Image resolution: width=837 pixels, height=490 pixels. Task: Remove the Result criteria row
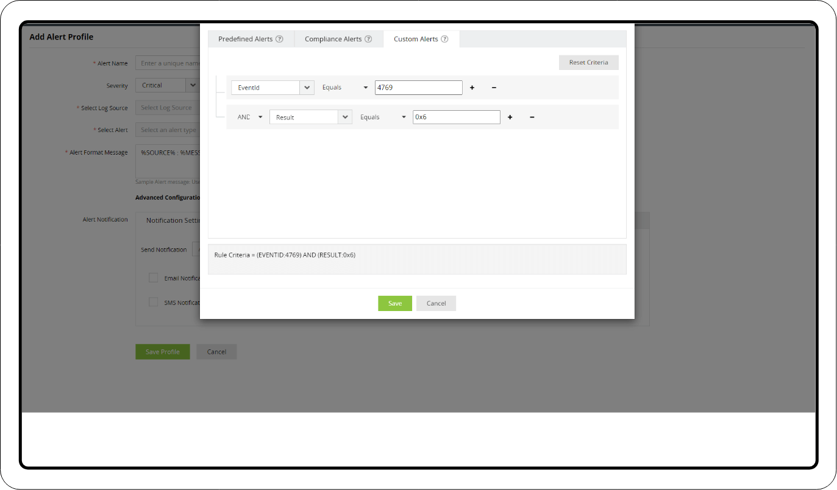tap(532, 117)
